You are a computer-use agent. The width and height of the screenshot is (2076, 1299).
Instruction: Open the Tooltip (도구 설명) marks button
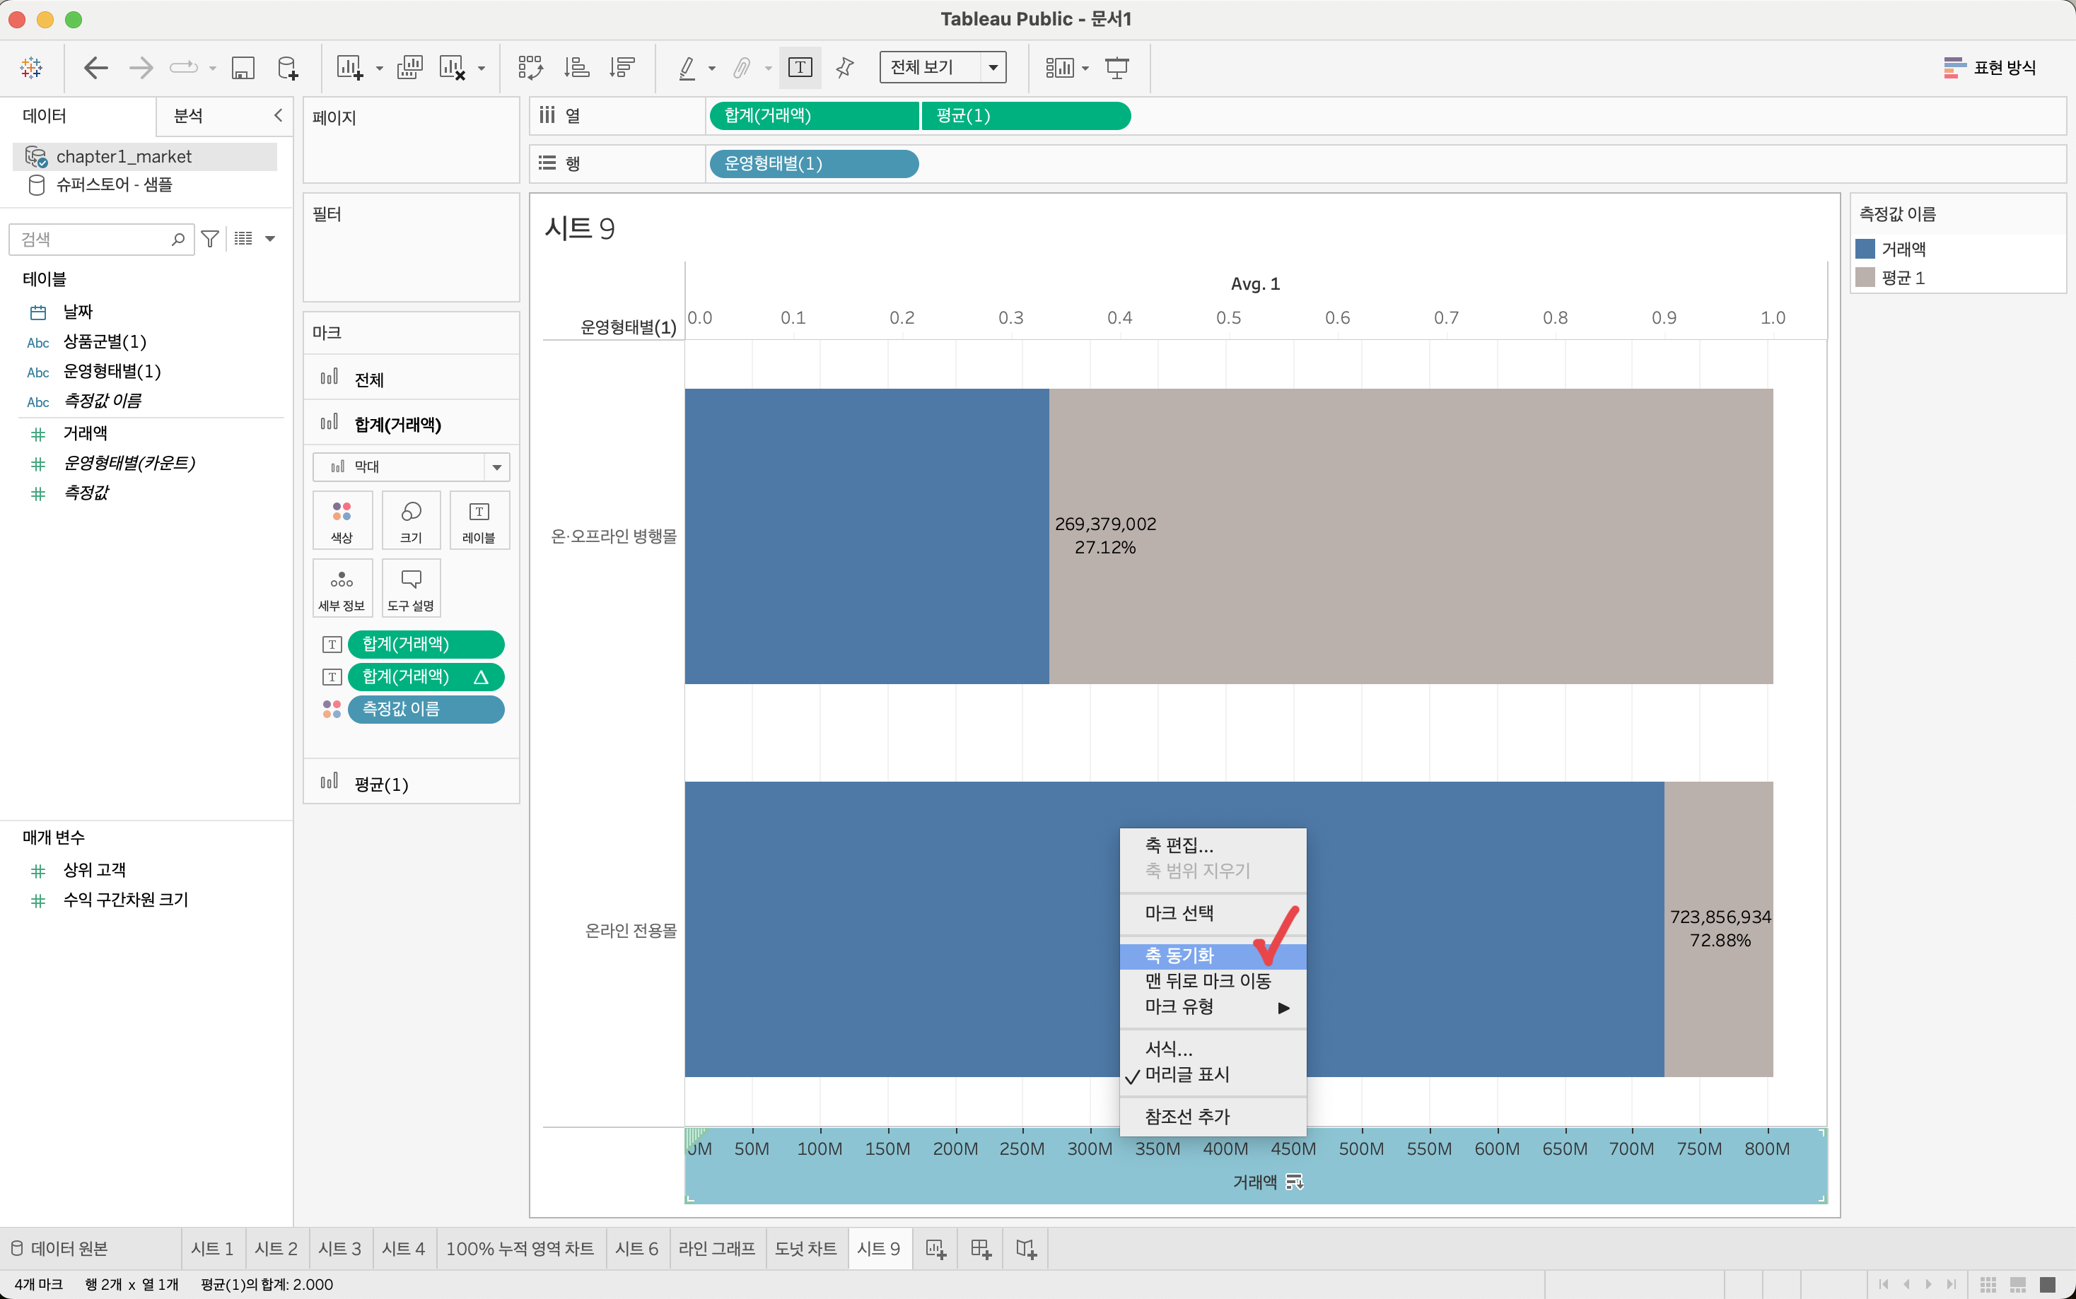pos(411,587)
